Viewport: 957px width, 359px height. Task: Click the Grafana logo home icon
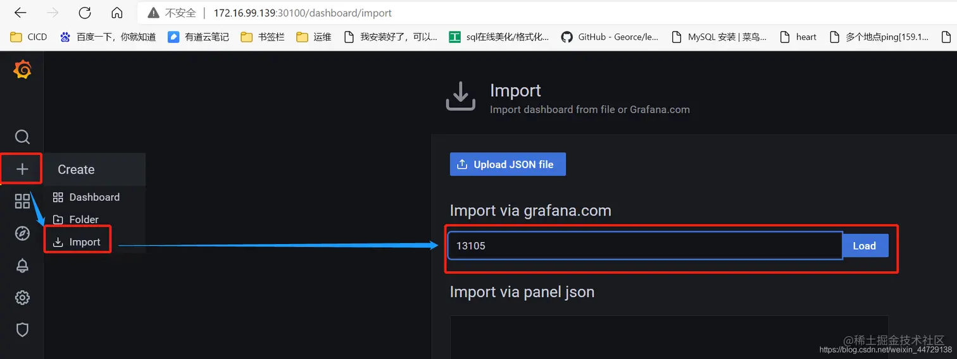click(x=22, y=70)
